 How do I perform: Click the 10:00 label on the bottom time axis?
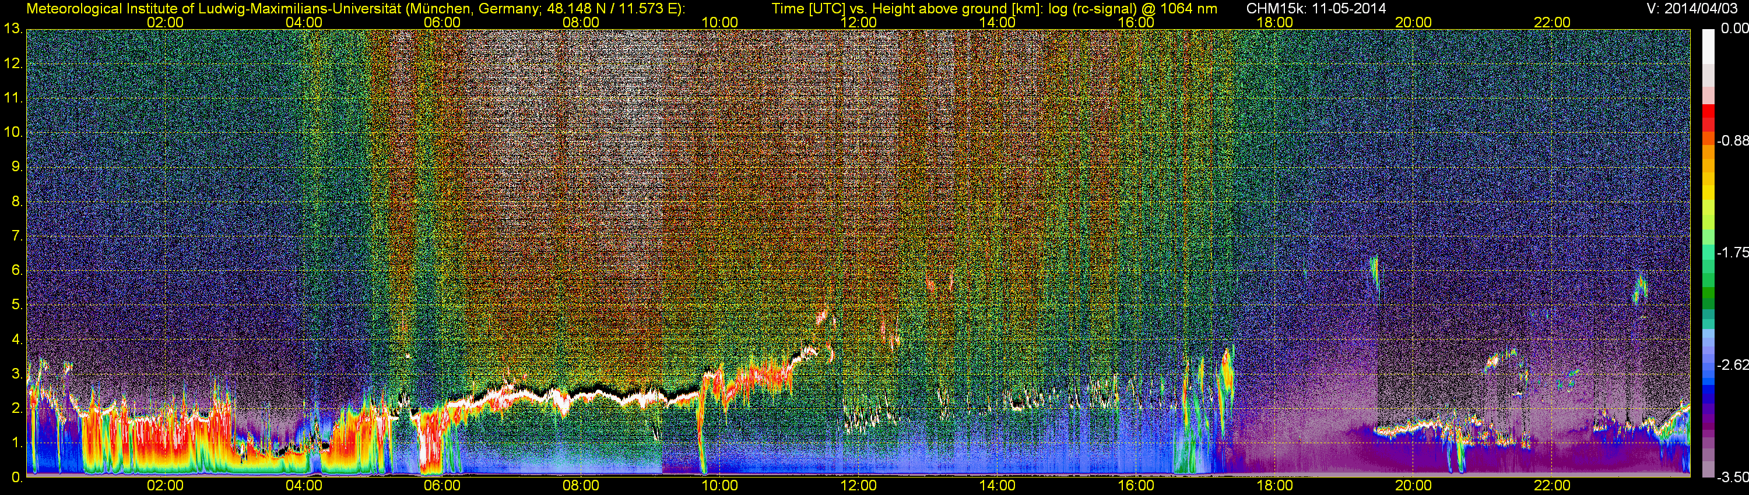719,486
